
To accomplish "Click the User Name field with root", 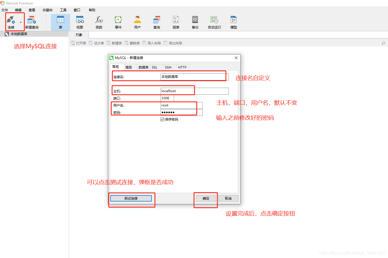I will 181,105.
